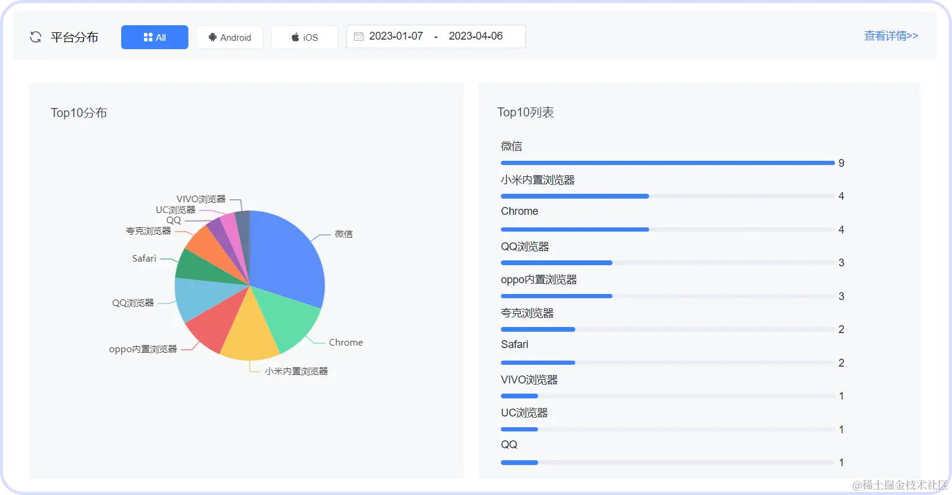
Task: Click the QQ label beside the pie chart
Action: (173, 221)
